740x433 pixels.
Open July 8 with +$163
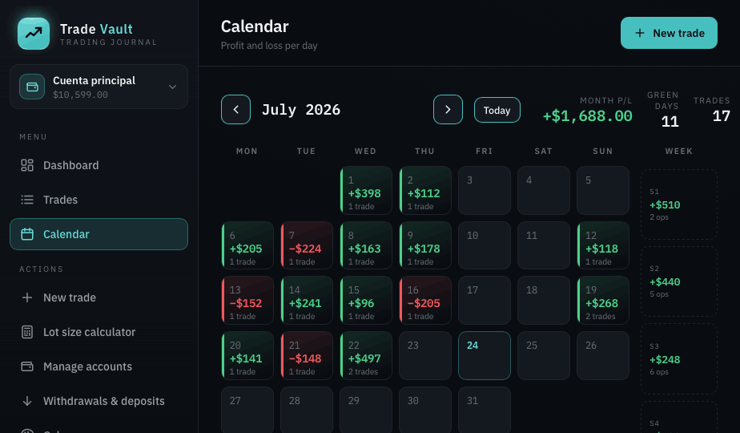(x=366, y=246)
